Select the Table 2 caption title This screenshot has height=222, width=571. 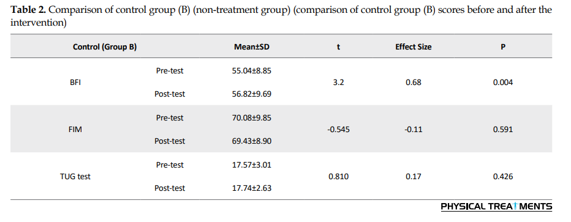tap(281, 17)
